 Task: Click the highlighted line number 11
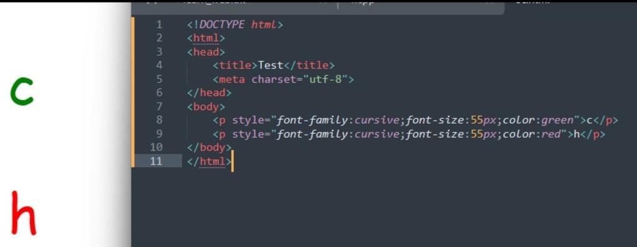[156, 161]
